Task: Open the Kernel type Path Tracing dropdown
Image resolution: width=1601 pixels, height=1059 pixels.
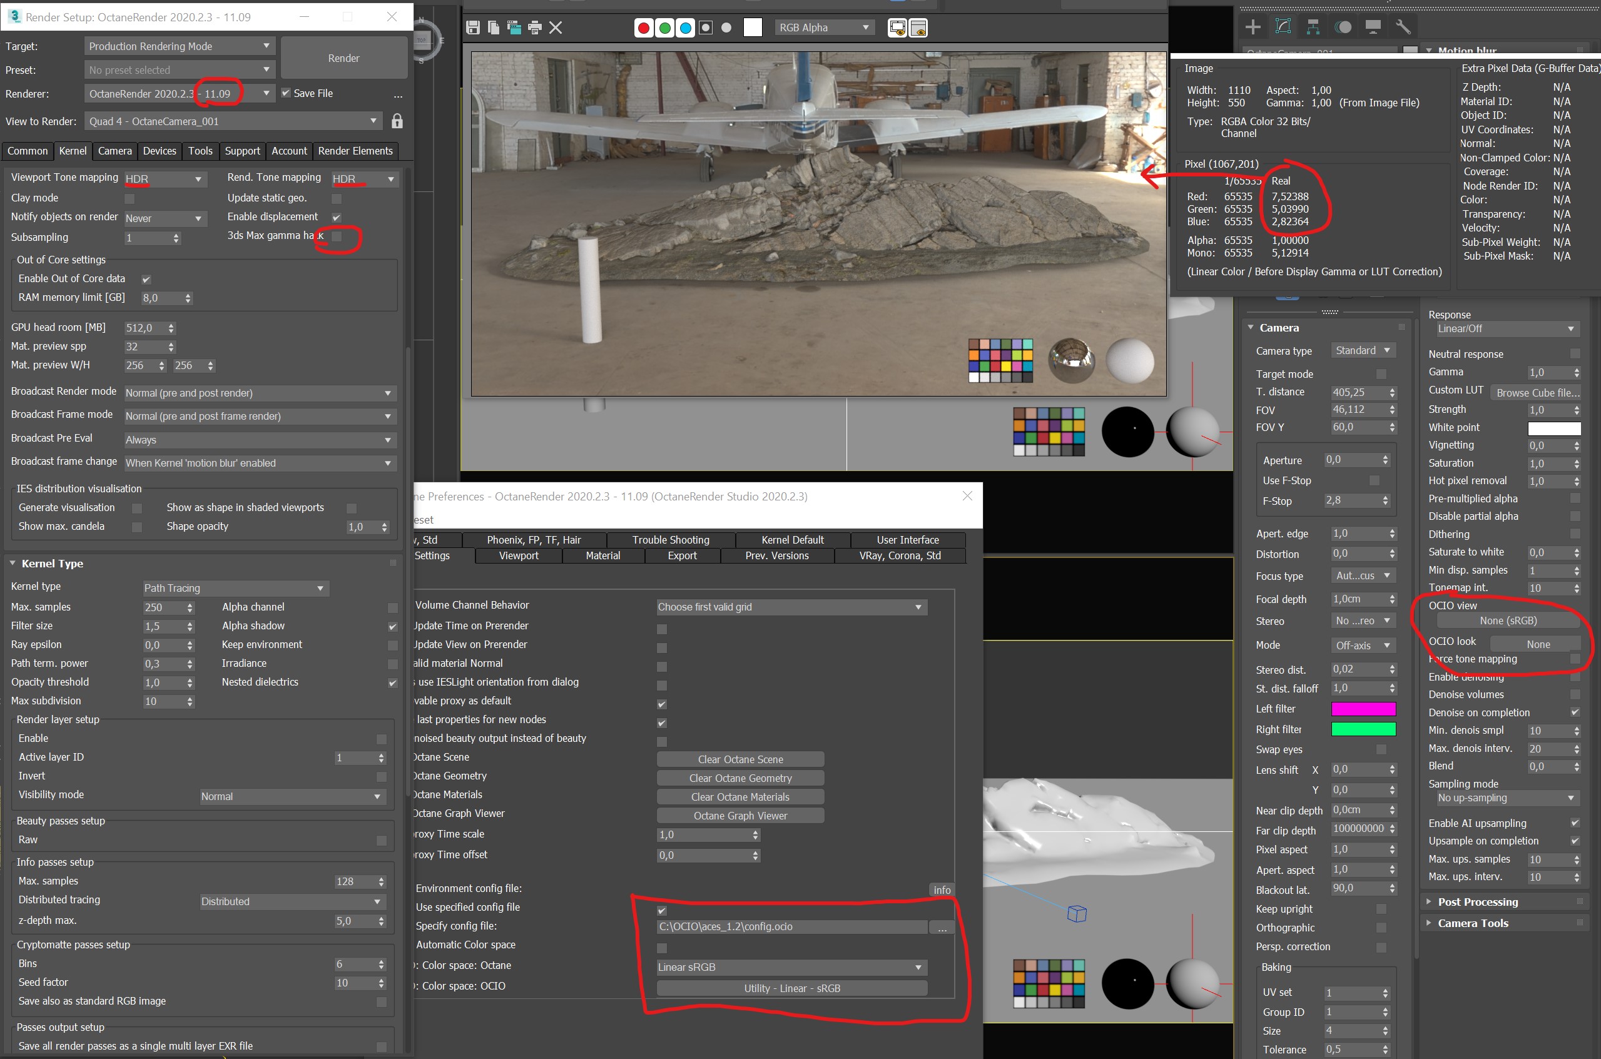Action: click(235, 588)
